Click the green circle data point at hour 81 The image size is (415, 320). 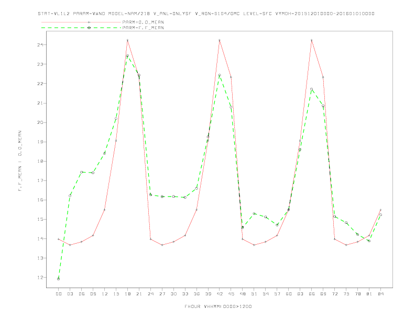pyautogui.click(x=369, y=241)
